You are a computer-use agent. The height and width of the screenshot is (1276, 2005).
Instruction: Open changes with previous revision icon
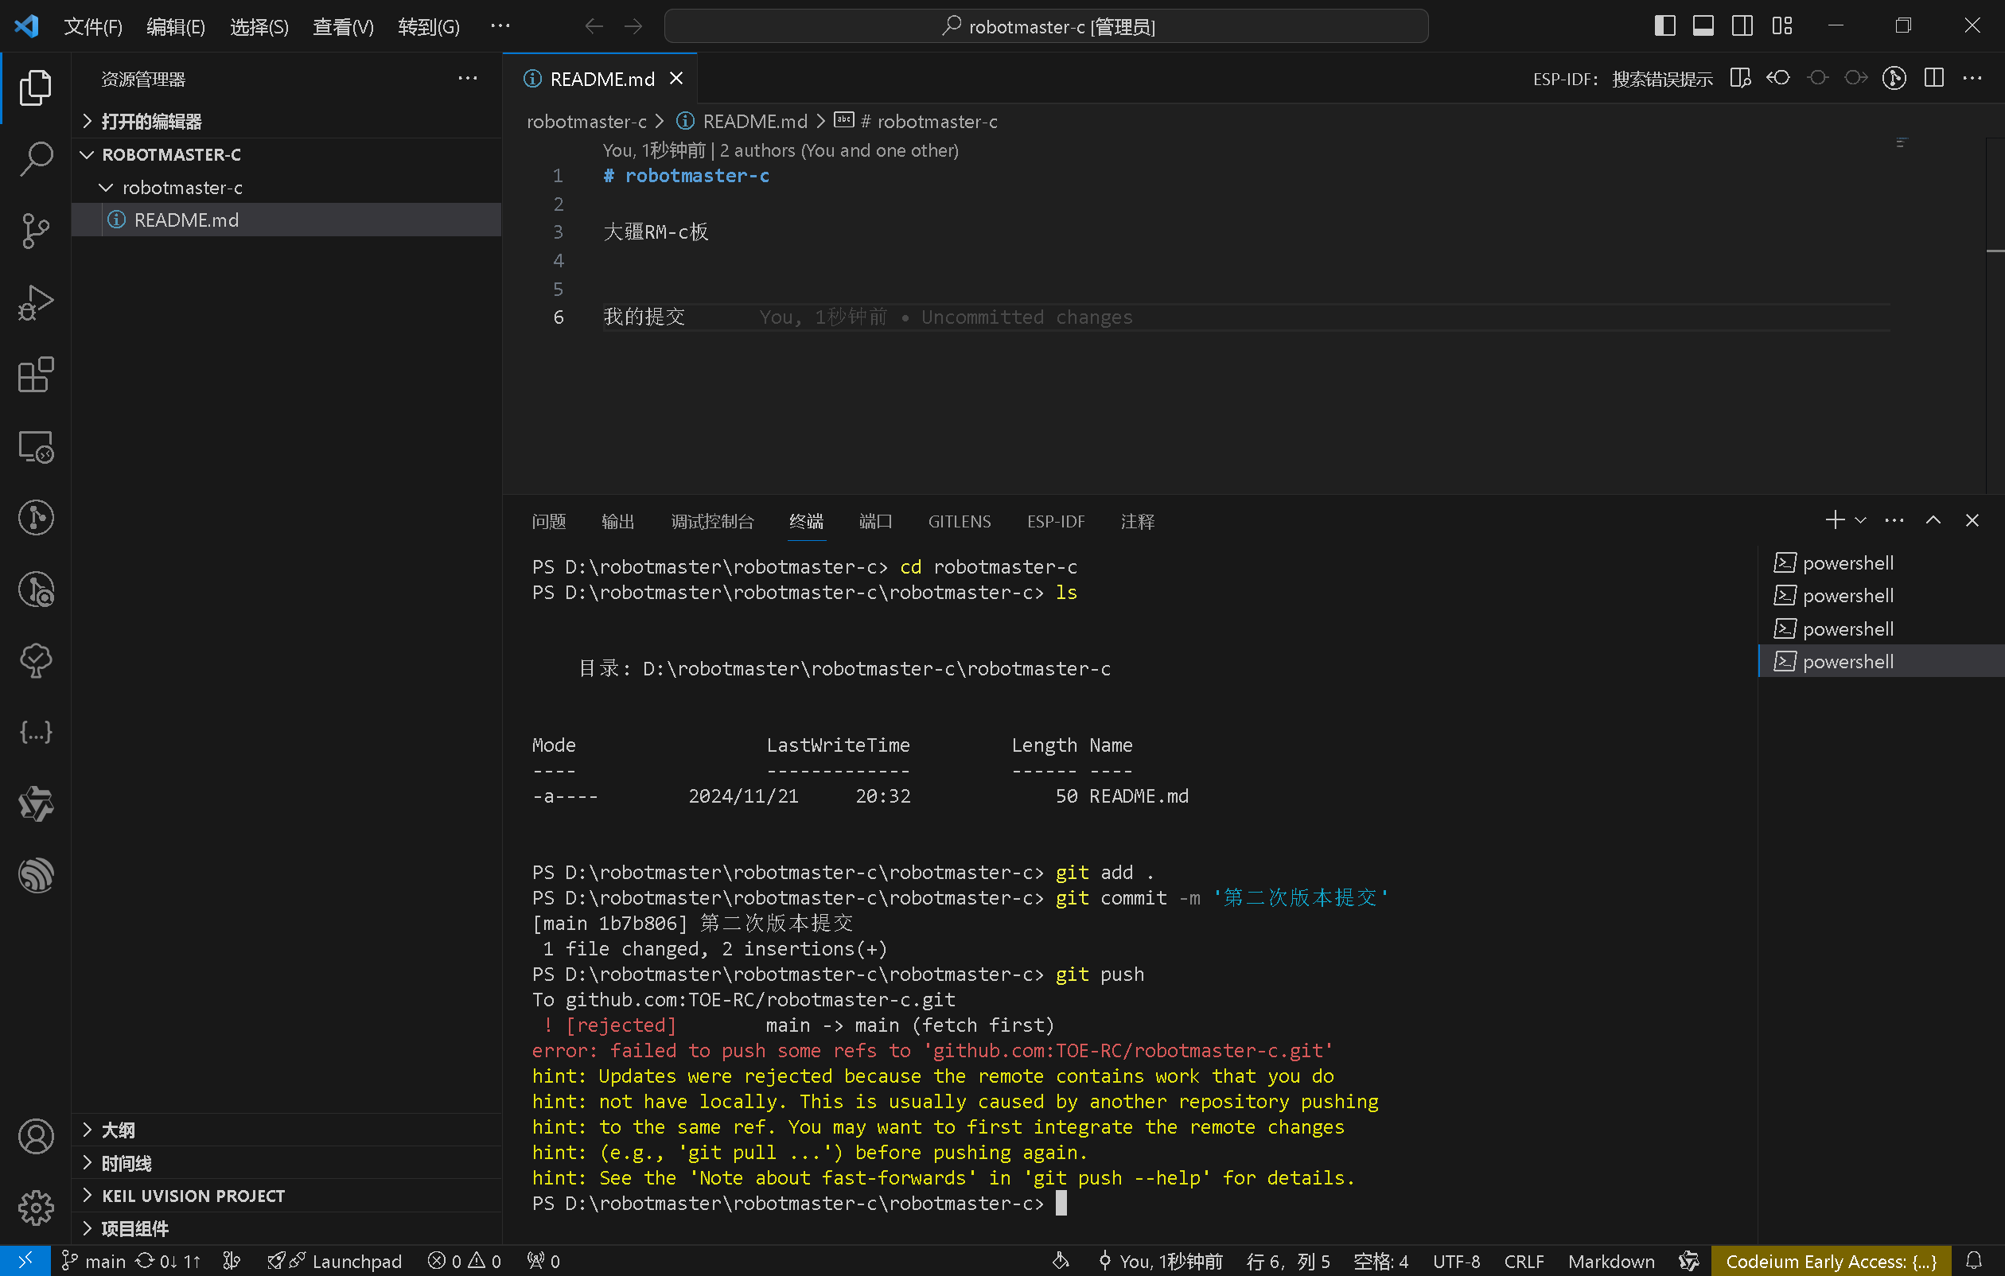(x=1778, y=78)
